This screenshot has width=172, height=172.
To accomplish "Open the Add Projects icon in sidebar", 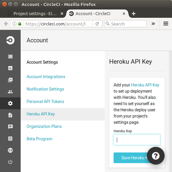I will pos(10,80).
